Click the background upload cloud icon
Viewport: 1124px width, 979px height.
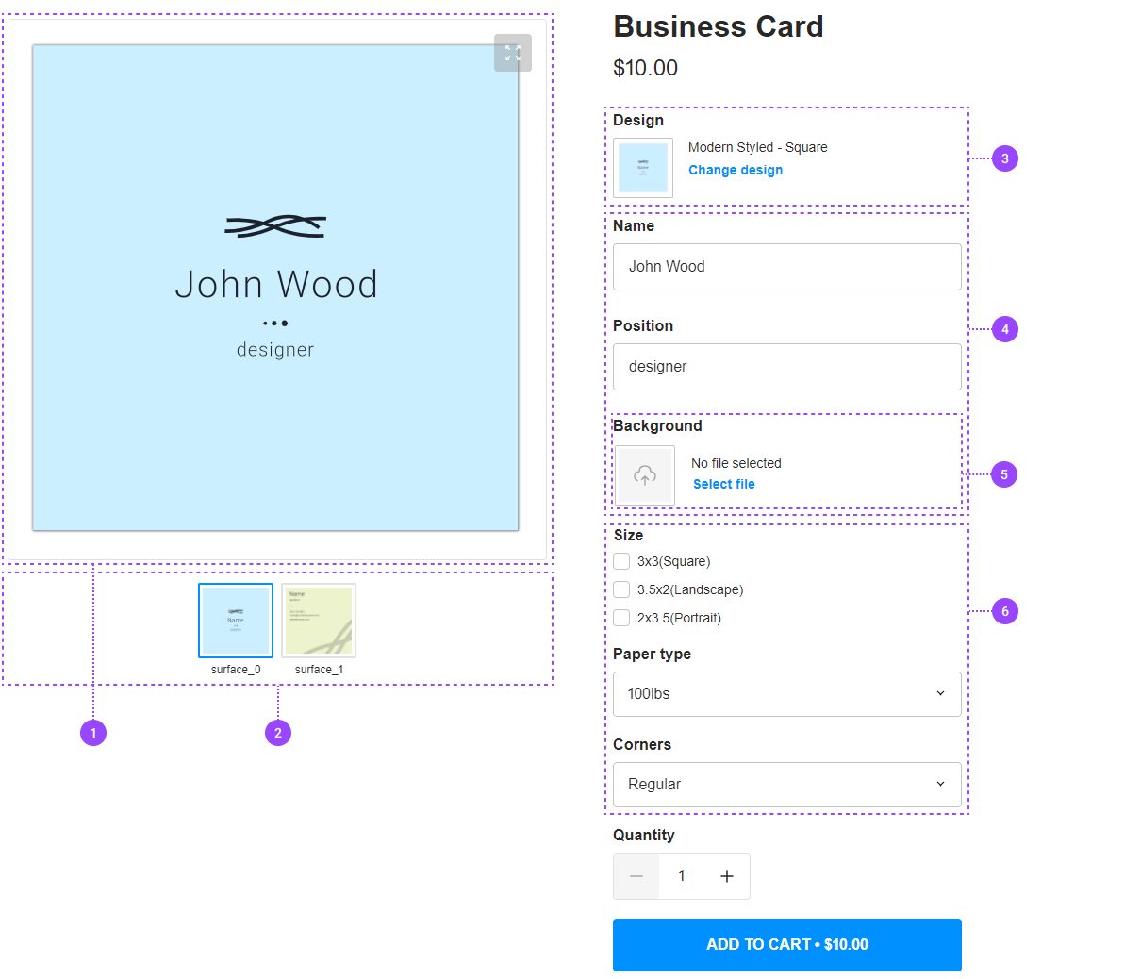point(644,475)
